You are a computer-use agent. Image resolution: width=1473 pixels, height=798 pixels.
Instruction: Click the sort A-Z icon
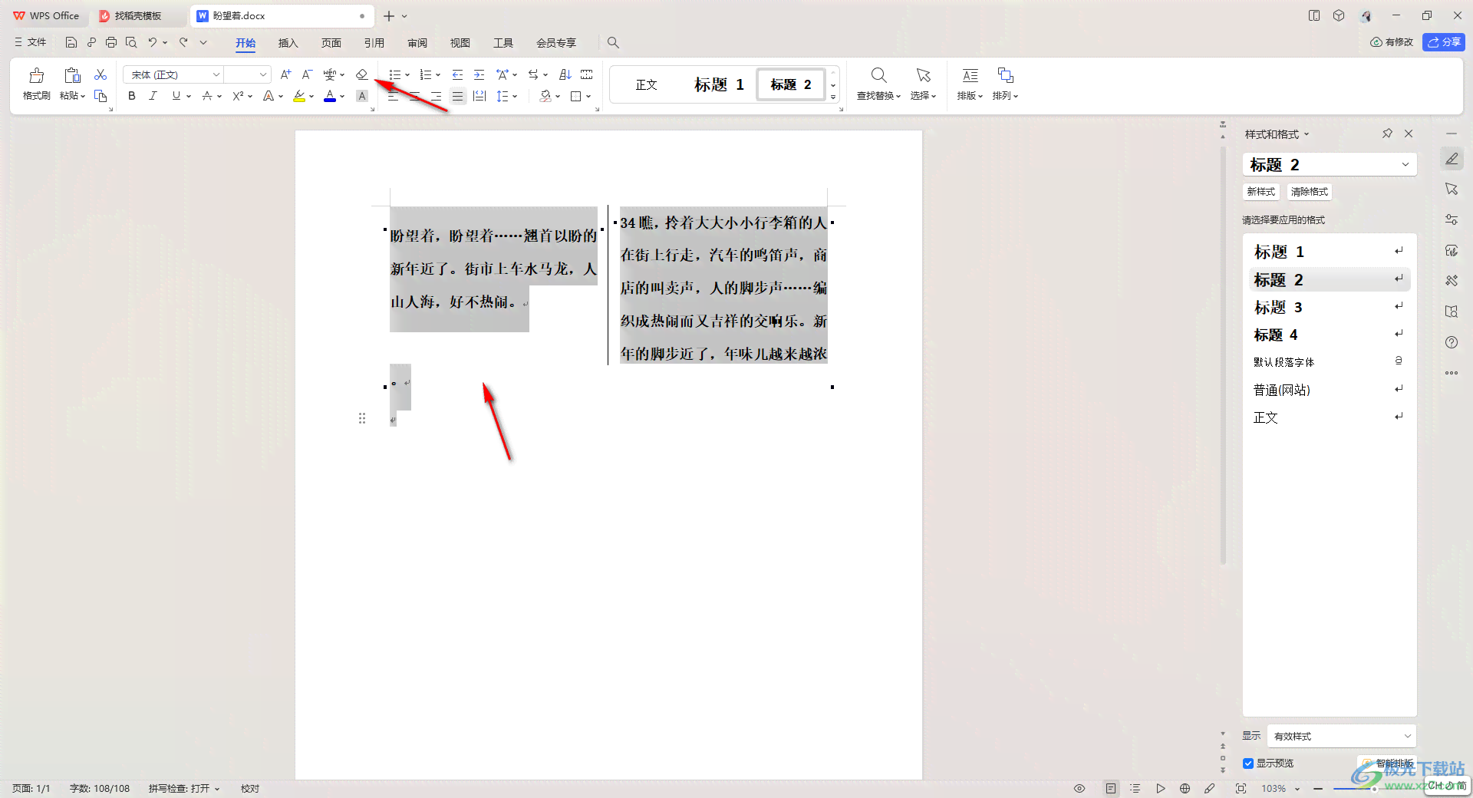pos(565,74)
